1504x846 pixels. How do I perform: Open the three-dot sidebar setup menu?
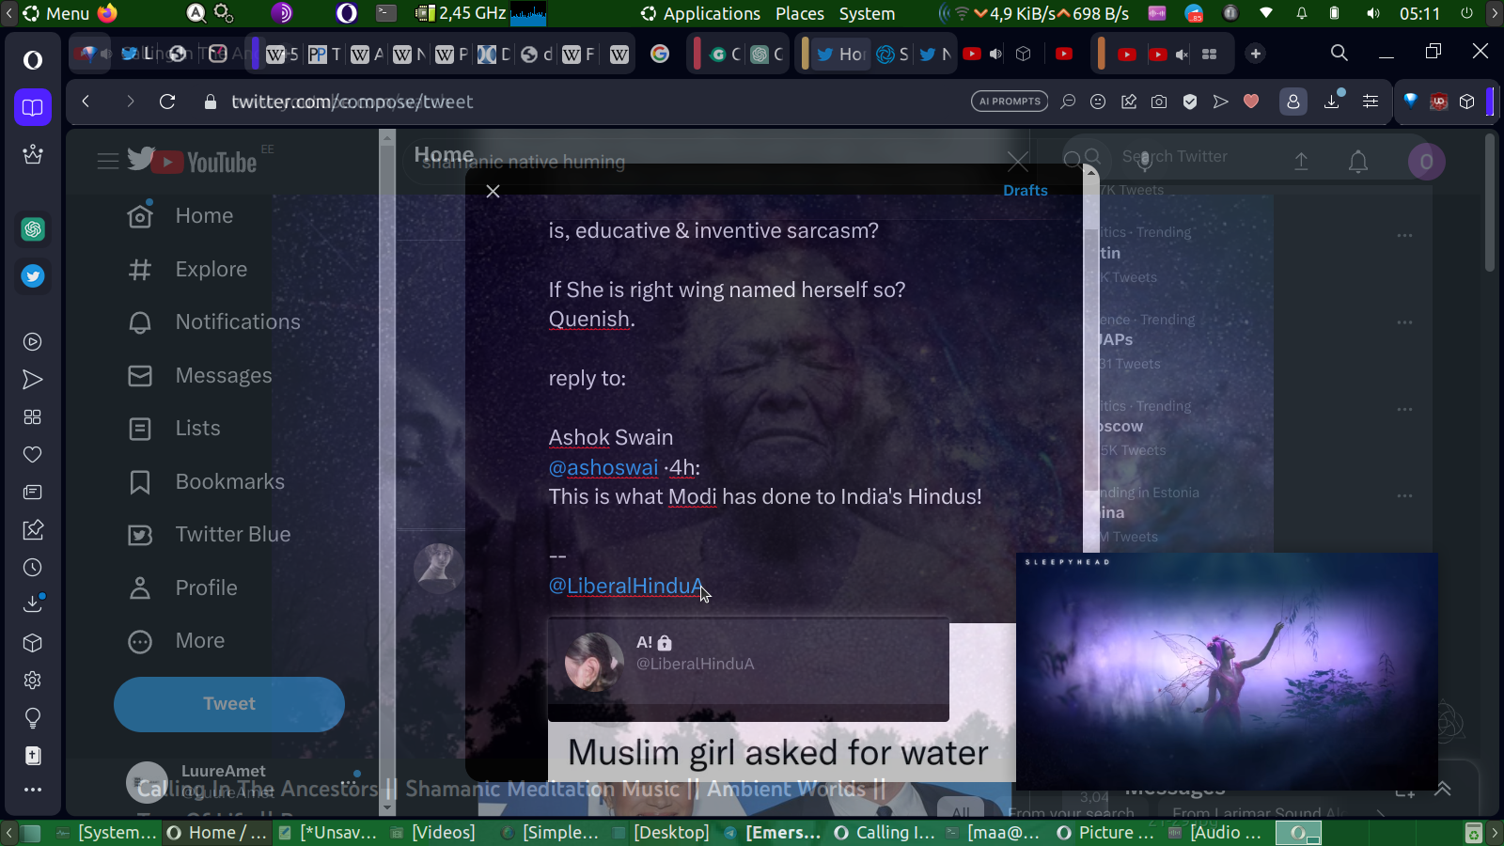[x=33, y=790]
